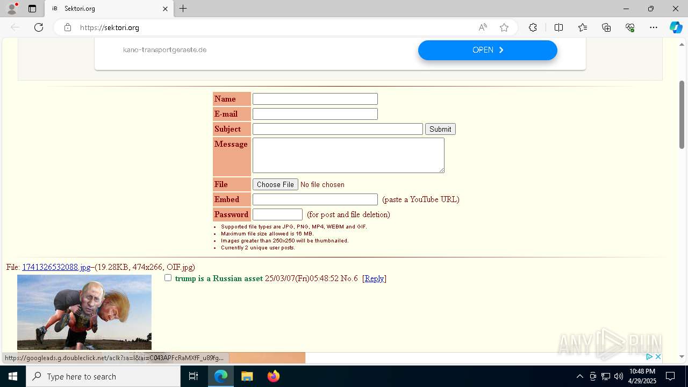688x387 pixels.
Task: Open the Copilot sidebar icon
Action: [676, 27]
